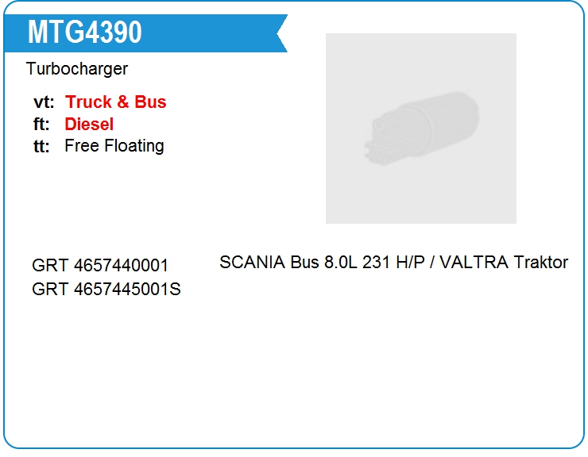Click the 231 H/P power rating text
Screen dimensions: 588x457
pos(393,262)
